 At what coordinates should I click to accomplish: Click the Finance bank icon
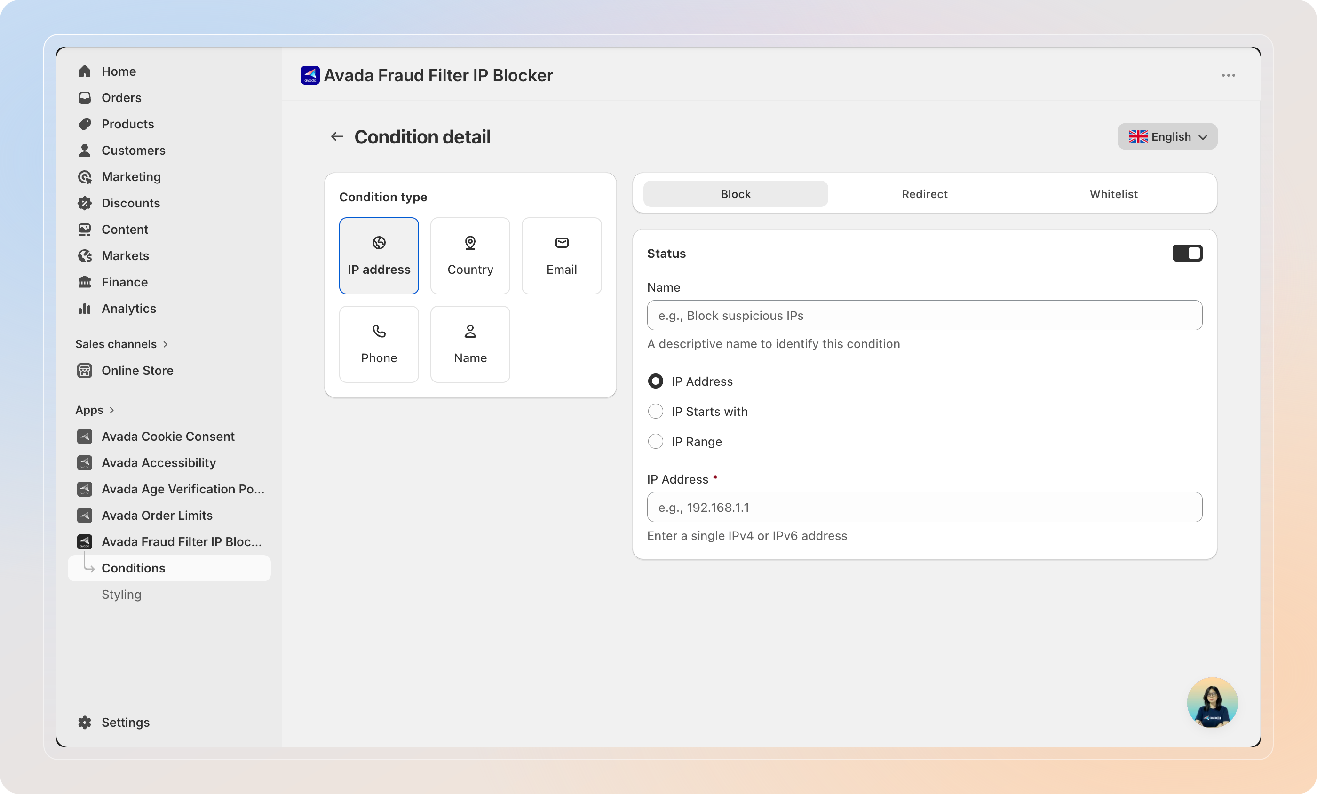pyautogui.click(x=85, y=282)
